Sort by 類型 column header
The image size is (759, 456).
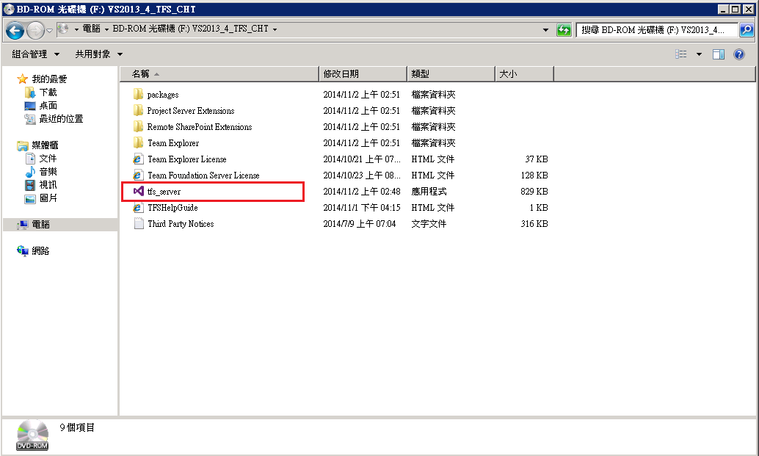[x=451, y=74]
